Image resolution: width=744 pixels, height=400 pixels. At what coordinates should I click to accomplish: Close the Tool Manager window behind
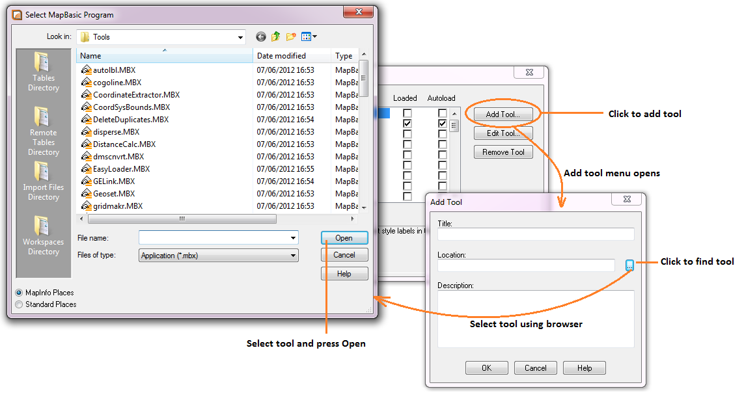click(x=530, y=72)
